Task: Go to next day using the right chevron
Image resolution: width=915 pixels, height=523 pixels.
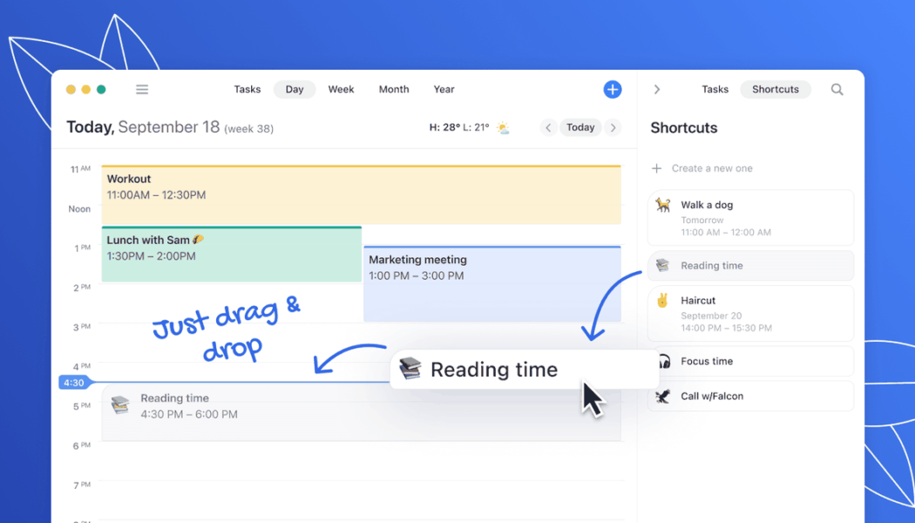Action: [x=613, y=127]
